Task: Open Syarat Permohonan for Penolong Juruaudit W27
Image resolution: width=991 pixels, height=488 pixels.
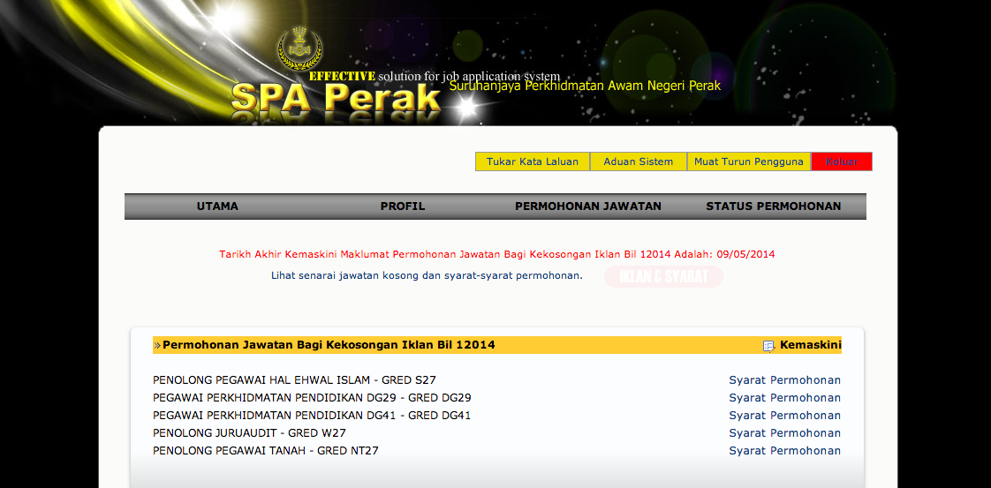Action: point(785,433)
